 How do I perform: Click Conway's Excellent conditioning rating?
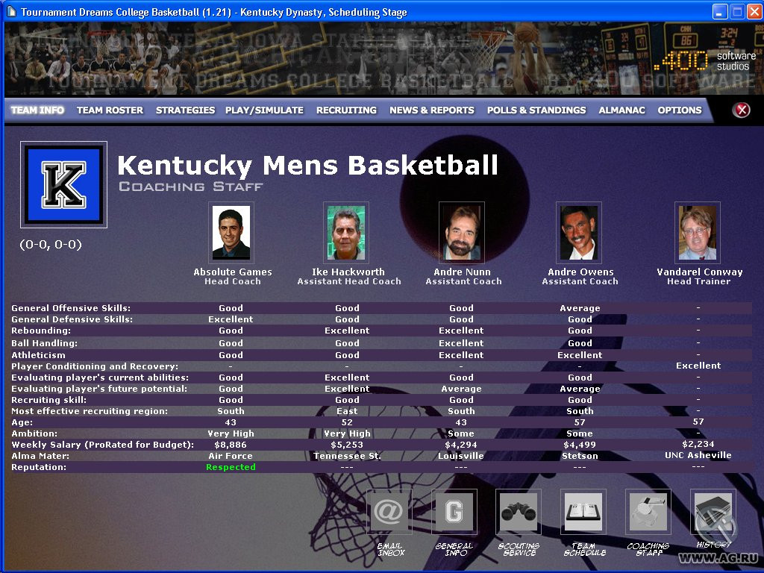[698, 366]
